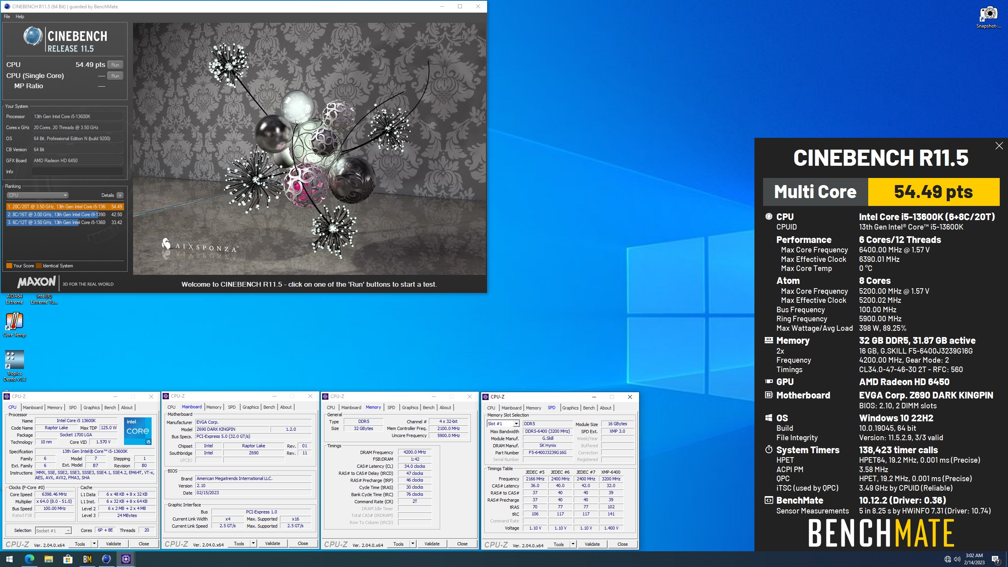The height and width of the screenshot is (567, 1008).
Task: Open Cinebench File menu
Action: point(7,17)
